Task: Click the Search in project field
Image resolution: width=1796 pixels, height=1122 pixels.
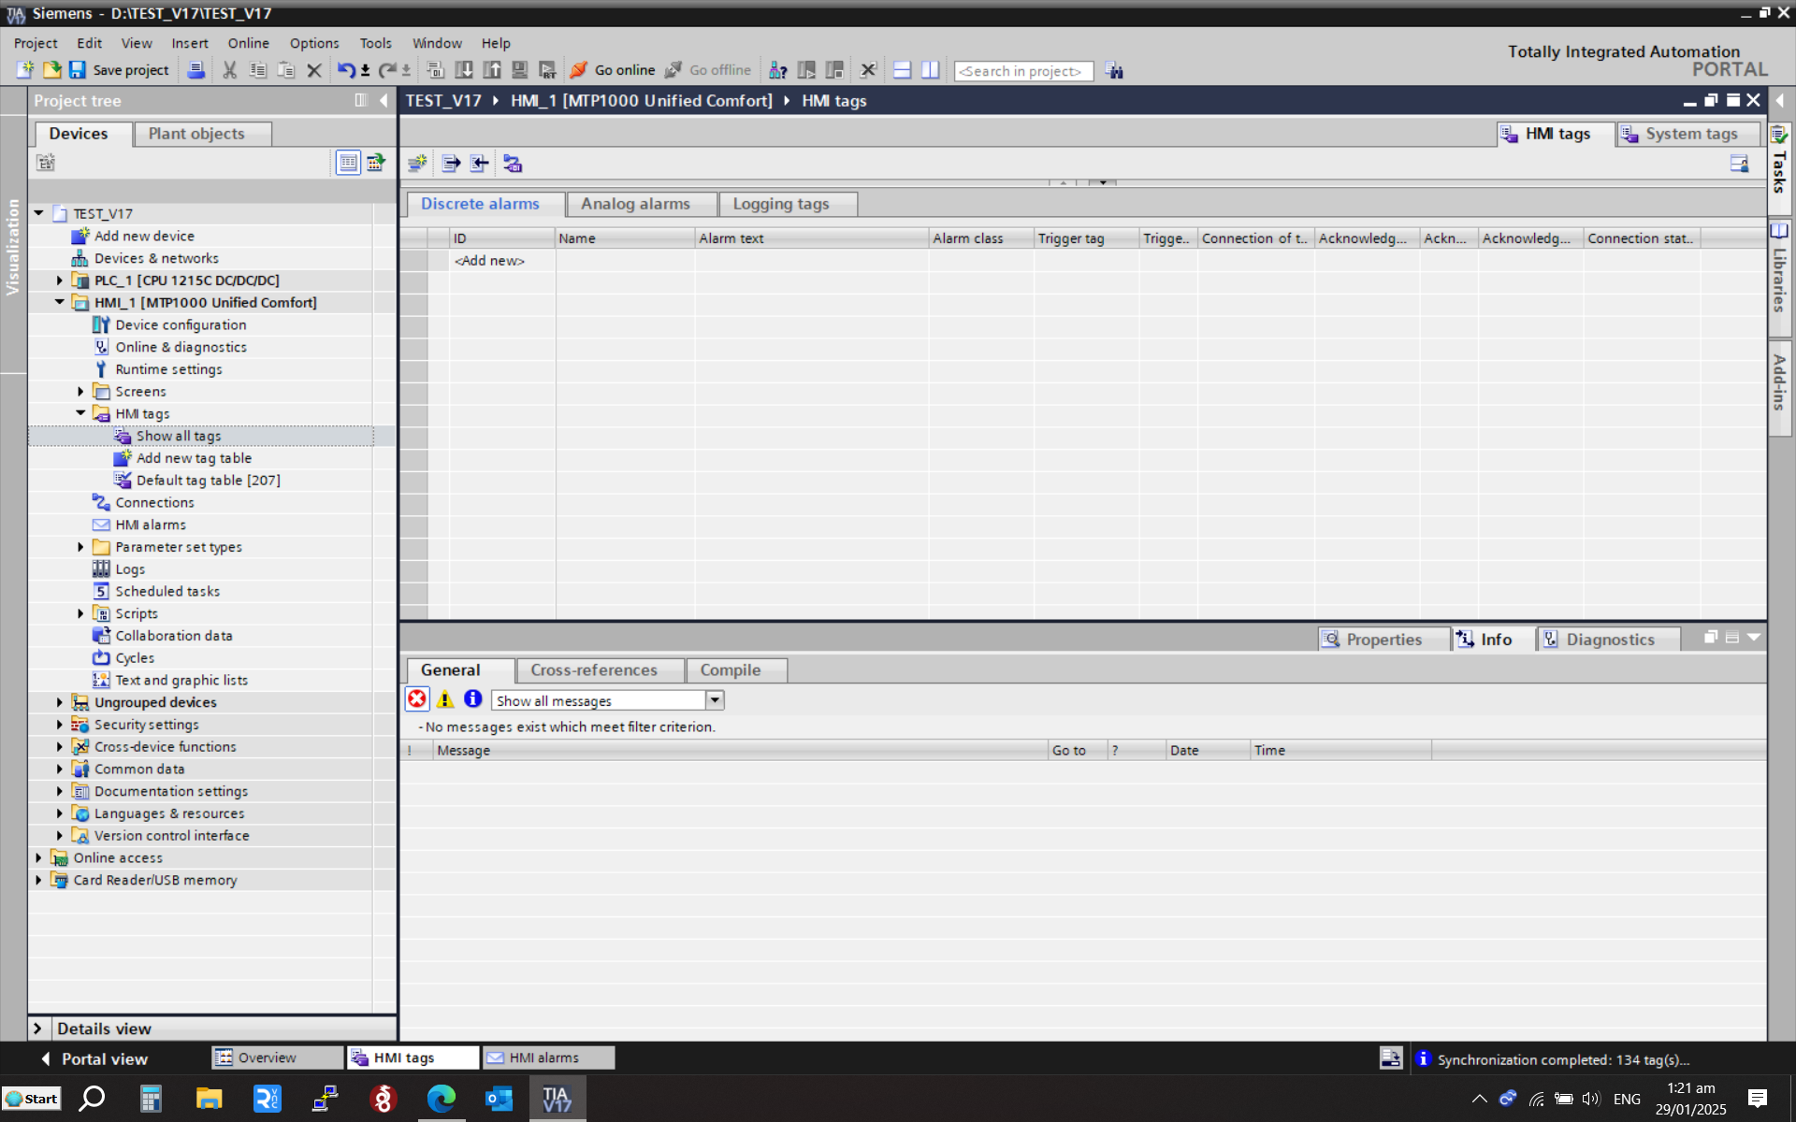Action: [1022, 71]
